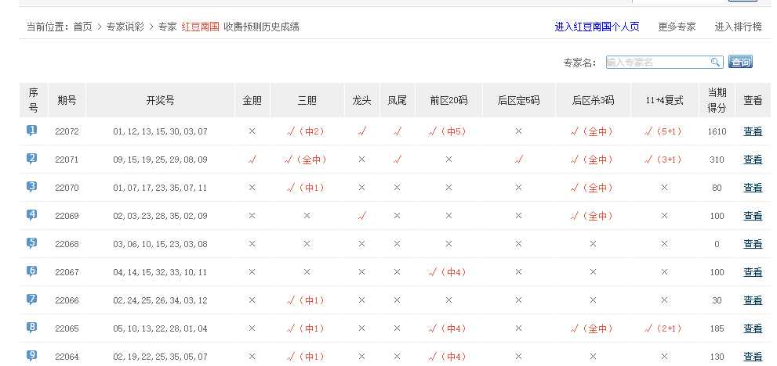This screenshot has width=777, height=366.
Task: Click the number 3 row badge icon
Action: coord(32,187)
